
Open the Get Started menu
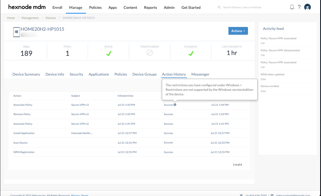click(191, 7)
